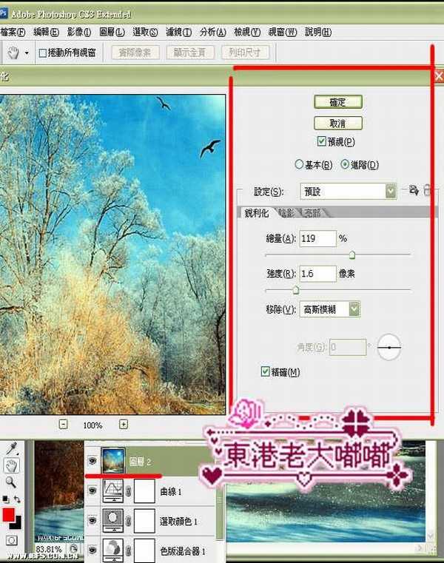Select the 基本 radio button
This screenshot has height=563, width=444.
[x=299, y=164]
